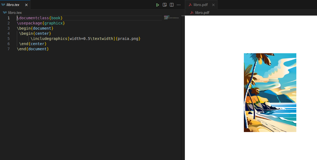The image size is (317, 160).
Task: Click the beach image in PDF preview
Action: (270, 93)
